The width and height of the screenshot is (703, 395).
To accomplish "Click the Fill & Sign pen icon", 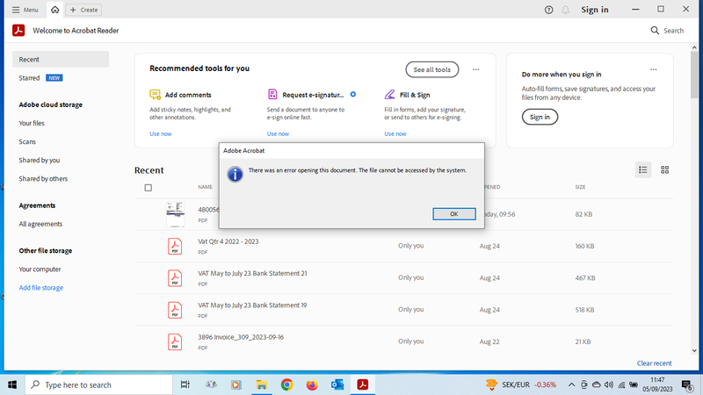I will coord(390,95).
